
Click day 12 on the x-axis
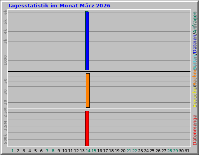(76, 151)
